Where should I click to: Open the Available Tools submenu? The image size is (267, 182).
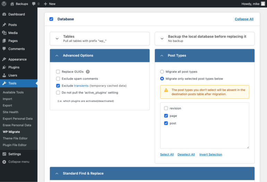(13, 92)
